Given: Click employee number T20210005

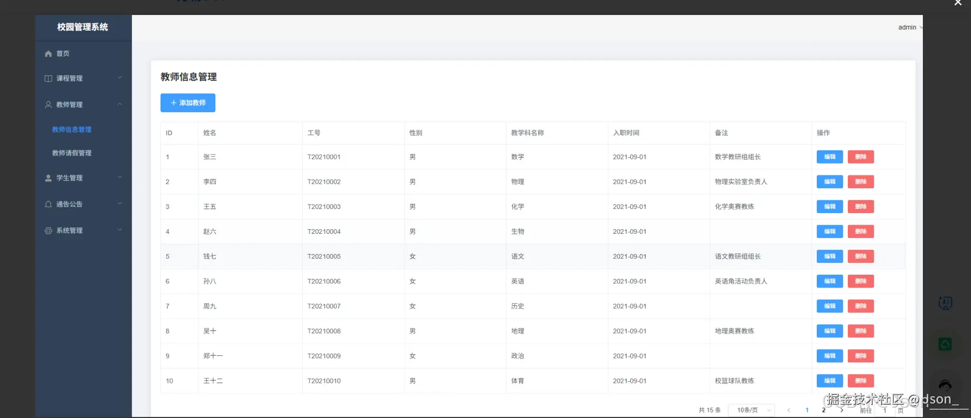Looking at the screenshot, I should 324,257.
